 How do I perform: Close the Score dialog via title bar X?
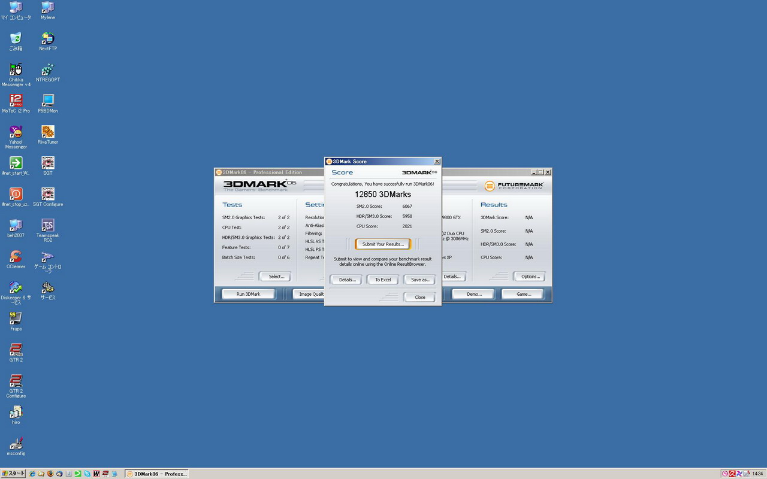pyautogui.click(x=437, y=162)
